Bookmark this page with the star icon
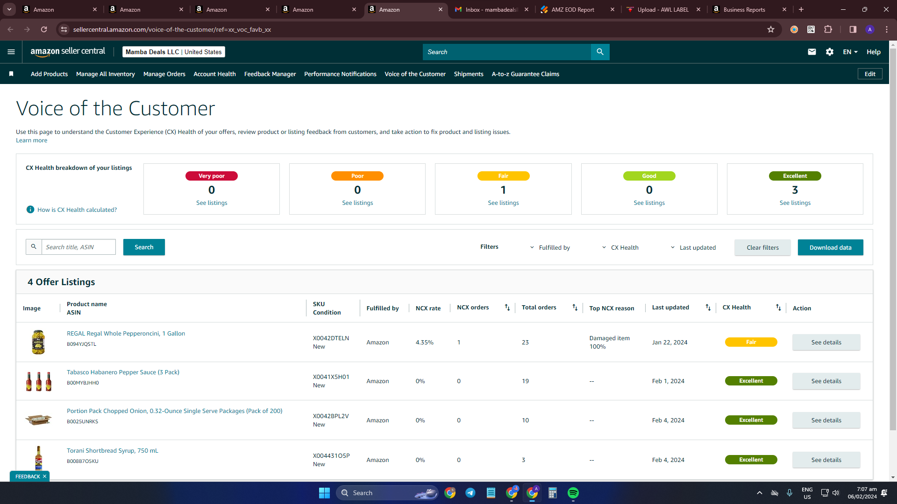This screenshot has width=897, height=504. click(x=771, y=29)
